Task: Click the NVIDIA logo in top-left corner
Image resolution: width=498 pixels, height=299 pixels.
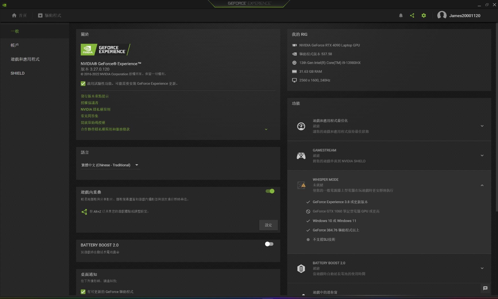Action: tap(4, 5)
